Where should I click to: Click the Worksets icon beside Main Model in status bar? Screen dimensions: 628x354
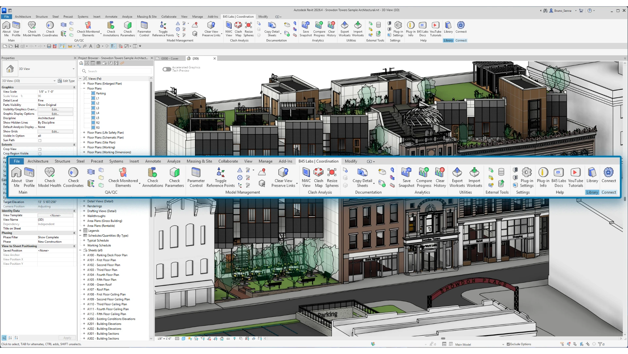tap(444, 344)
